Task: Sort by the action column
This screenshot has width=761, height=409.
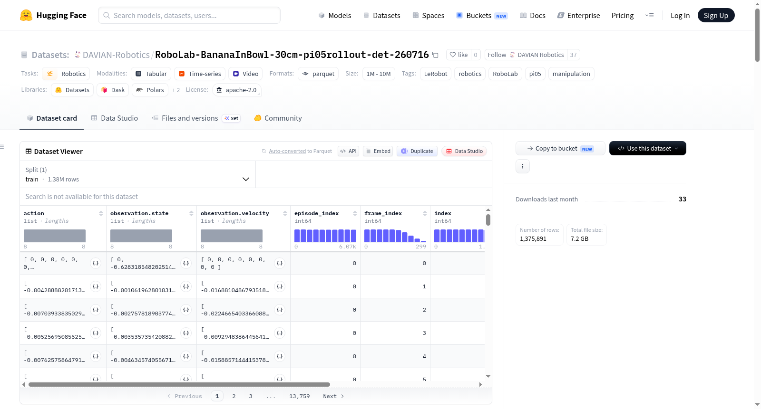Action: (101, 214)
